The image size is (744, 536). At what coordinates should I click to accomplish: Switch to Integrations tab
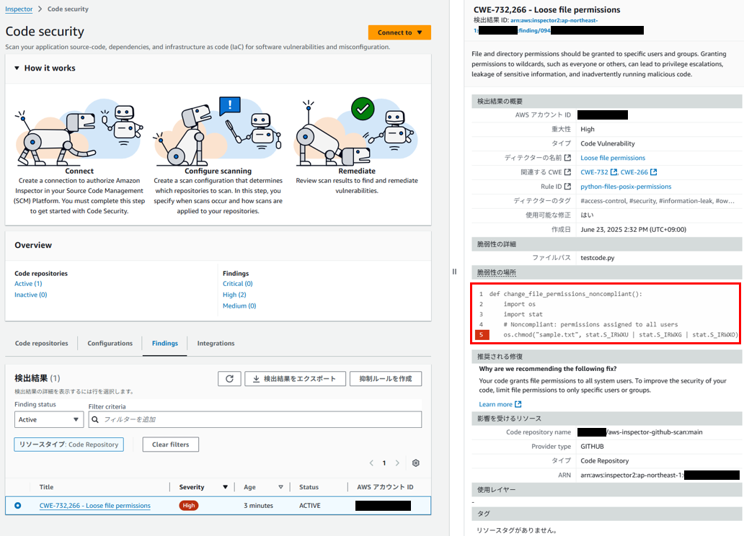click(x=216, y=344)
